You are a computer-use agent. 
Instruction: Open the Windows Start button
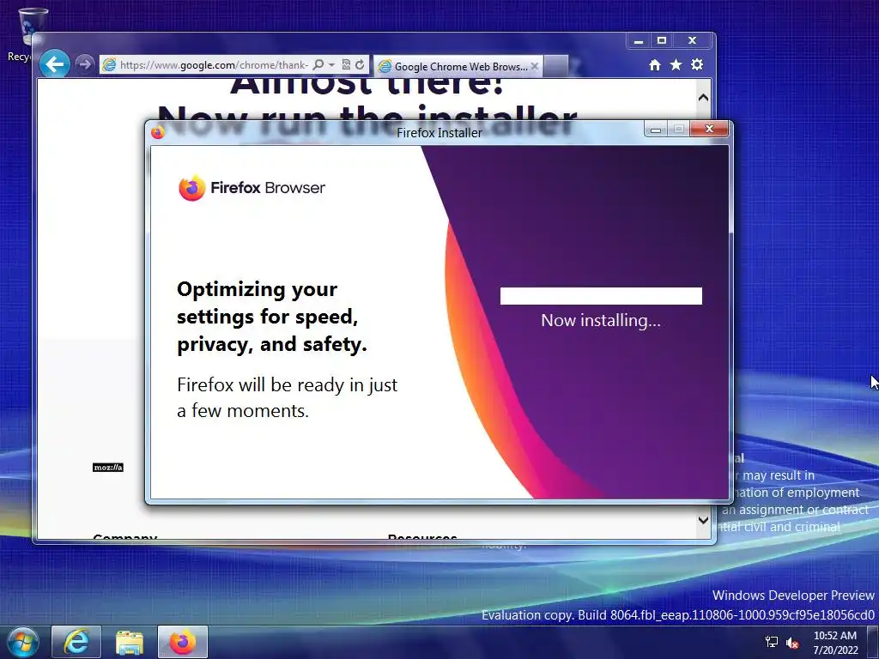click(22, 642)
